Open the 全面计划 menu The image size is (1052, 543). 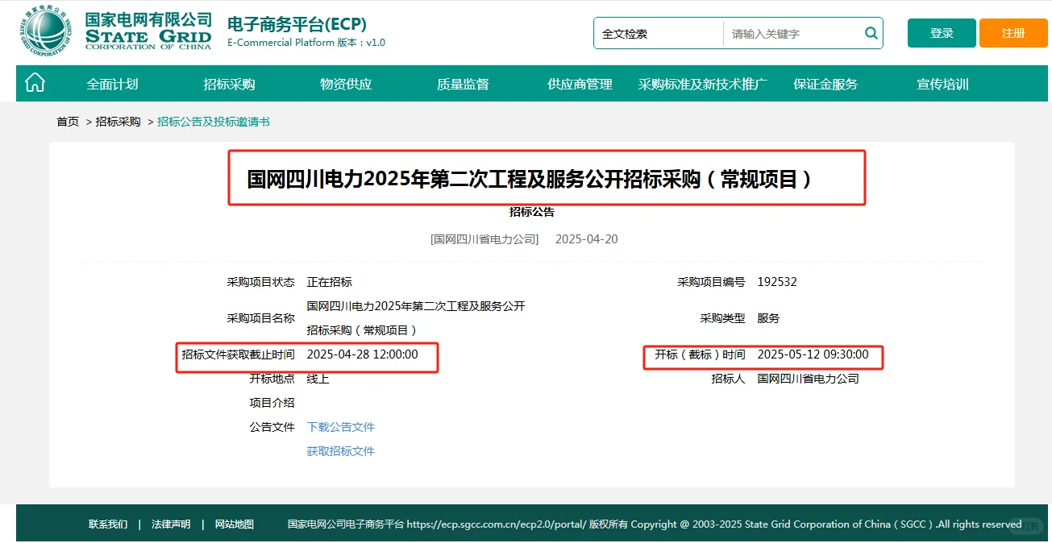(x=112, y=83)
